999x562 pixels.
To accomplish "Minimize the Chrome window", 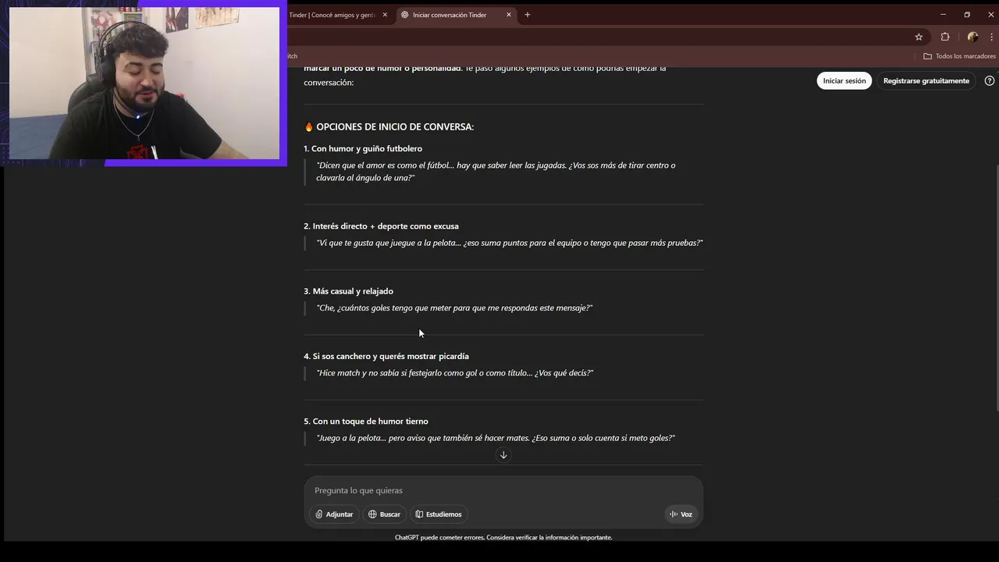I will (943, 15).
